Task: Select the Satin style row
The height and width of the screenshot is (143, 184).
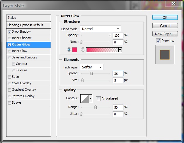Action: (x=28, y=77)
